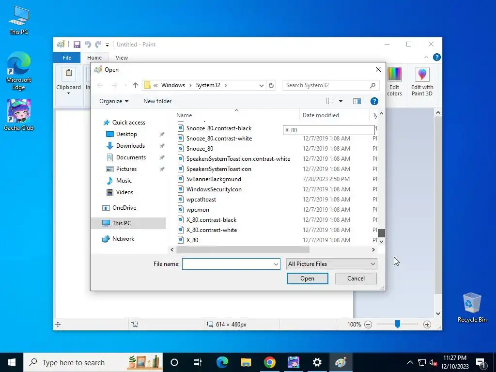Click New folder button
496x372 pixels.
point(157,101)
